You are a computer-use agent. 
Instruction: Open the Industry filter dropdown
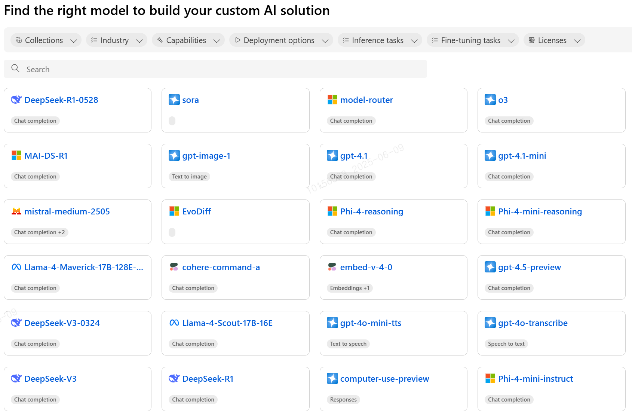[117, 40]
